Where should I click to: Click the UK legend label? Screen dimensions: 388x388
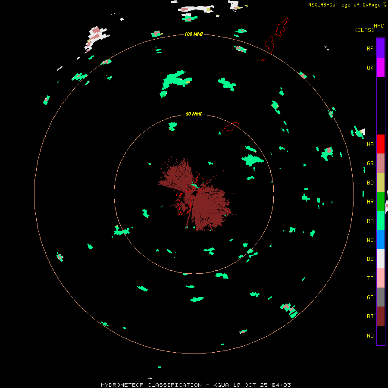click(x=370, y=68)
